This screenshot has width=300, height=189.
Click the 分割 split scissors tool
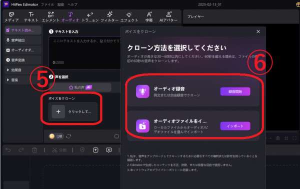[x=59, y=150]
